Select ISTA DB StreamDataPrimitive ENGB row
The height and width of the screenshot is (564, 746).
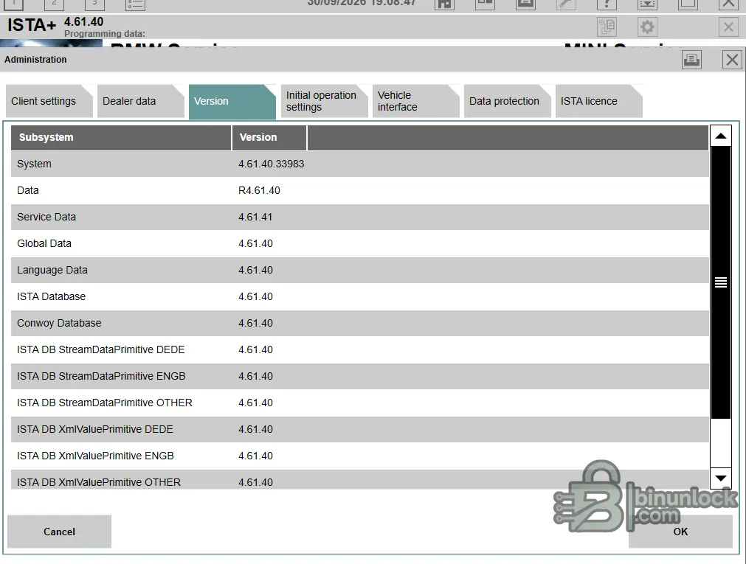[359, 377]
